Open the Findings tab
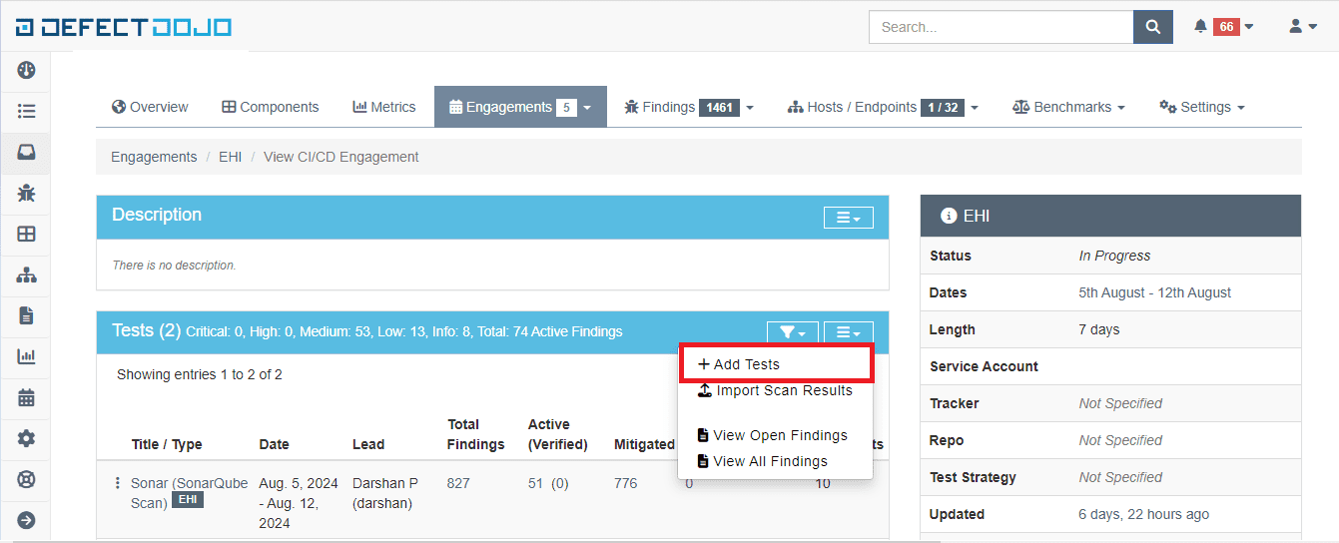Image resolution: width=1339 pixels, height=543 pixels. (x=688, y=107)
